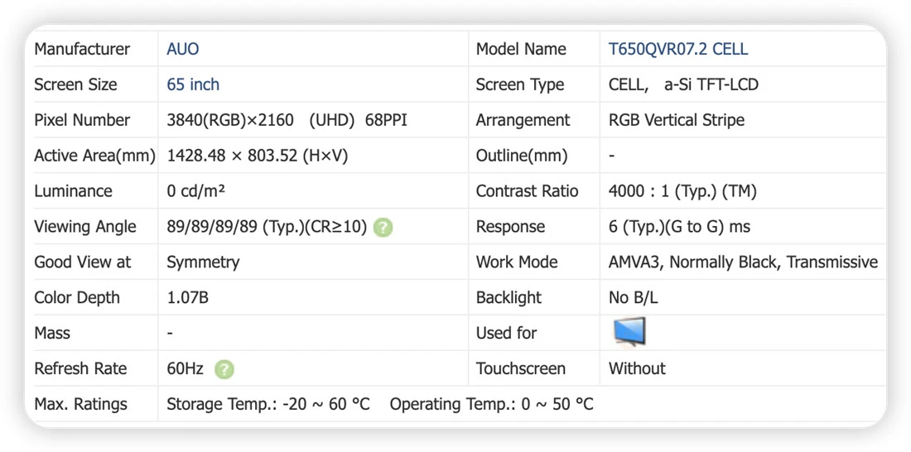Click the 'Color Depth' label
The width and height of the screenshot is (911, 452).
point(77,298)
